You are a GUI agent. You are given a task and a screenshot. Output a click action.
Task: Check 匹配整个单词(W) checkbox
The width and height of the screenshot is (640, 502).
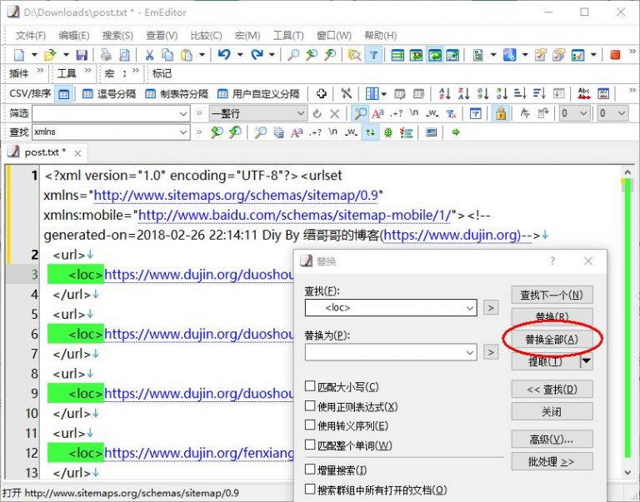click(x=310, y=445)
